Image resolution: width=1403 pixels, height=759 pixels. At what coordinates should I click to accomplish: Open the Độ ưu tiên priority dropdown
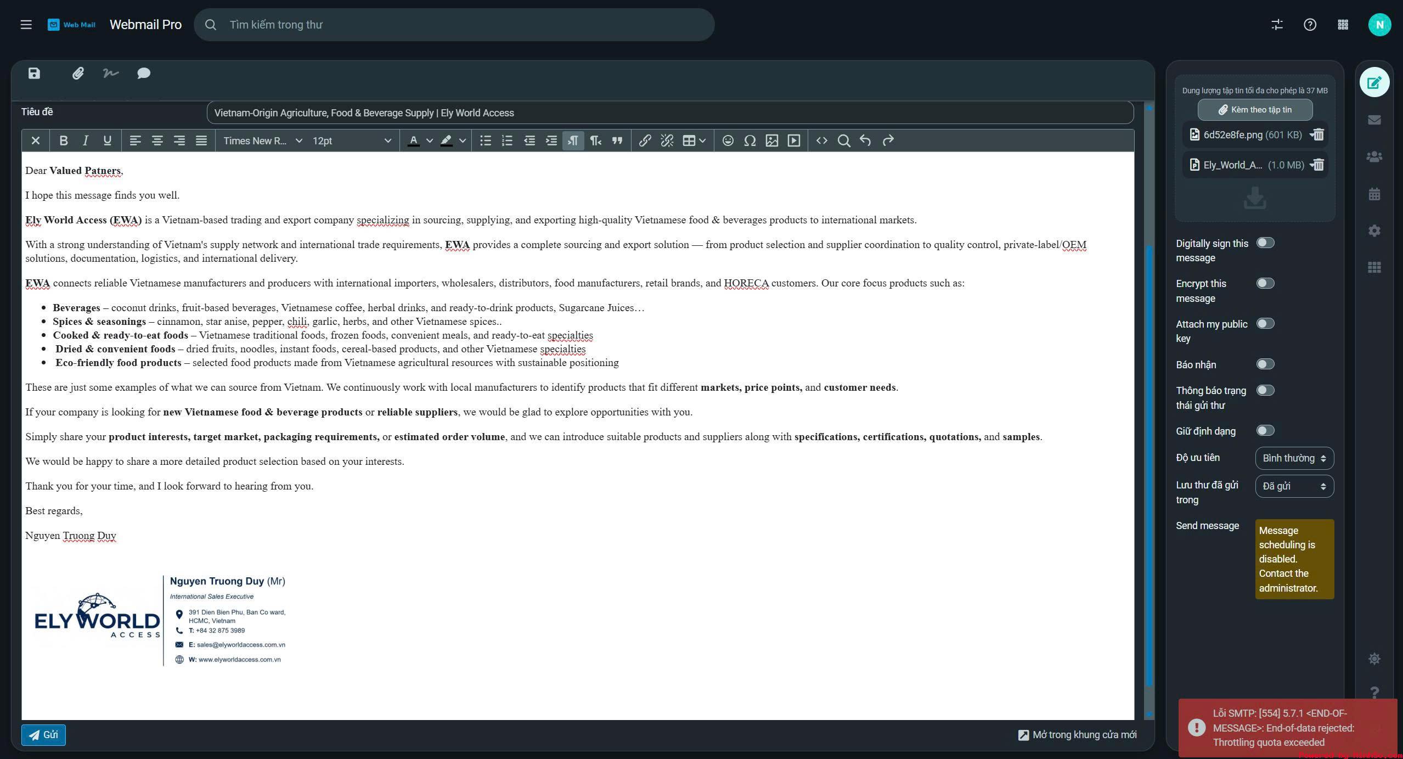tap(1294, 458)
